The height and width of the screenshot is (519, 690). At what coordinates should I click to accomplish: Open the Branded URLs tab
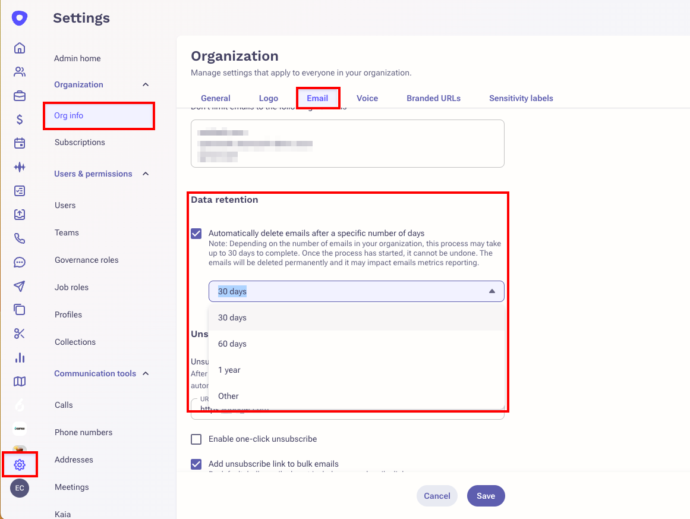pos(433,98)
